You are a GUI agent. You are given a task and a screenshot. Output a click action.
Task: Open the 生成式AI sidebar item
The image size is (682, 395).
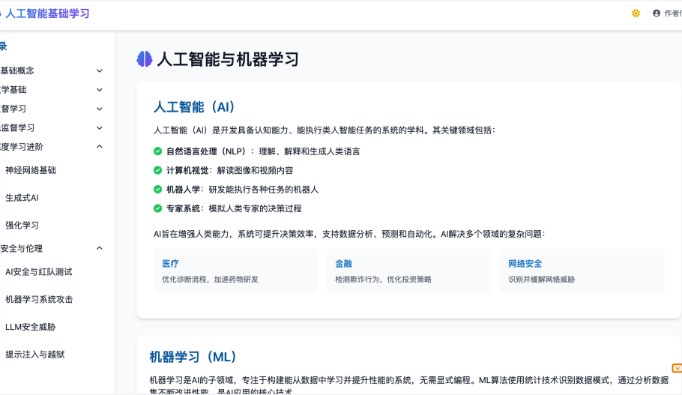point(22,198)
